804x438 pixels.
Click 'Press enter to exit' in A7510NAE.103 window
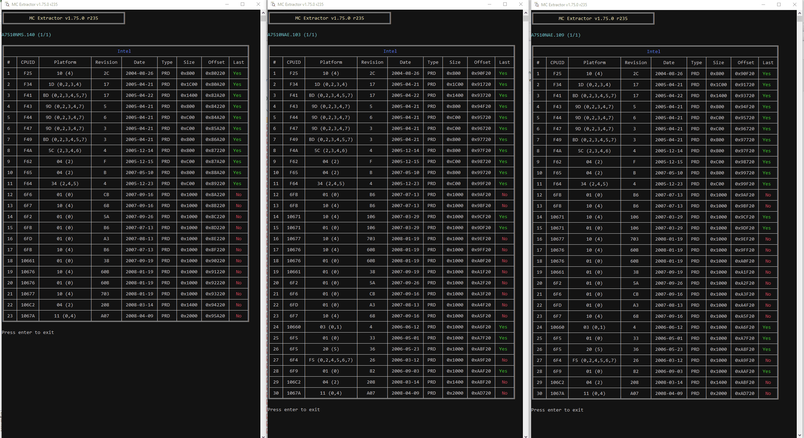pyautogui.click(x=294, y=410)
